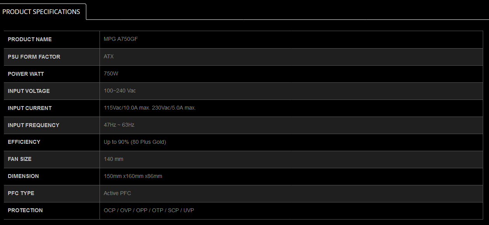Click the PSU Form Factor label
The width and height of the screenshot is (489, 225).
(34, 57)
